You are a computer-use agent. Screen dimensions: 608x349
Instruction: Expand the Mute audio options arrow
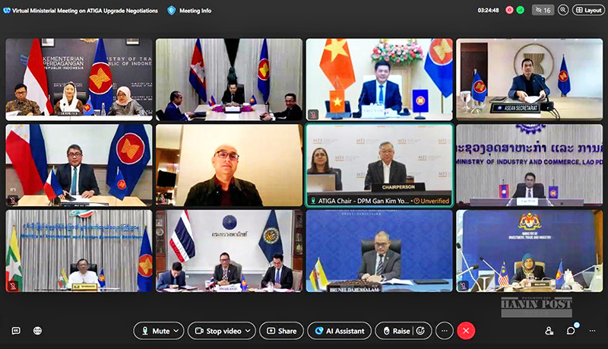pyautogui.click(x=177, y=331)
